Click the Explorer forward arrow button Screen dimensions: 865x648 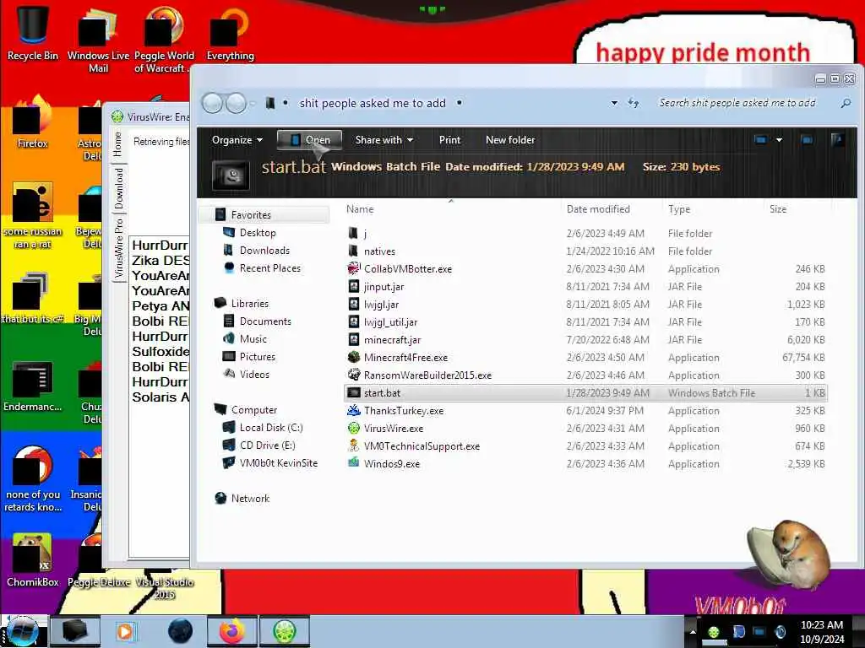click(x=237, y=103)
